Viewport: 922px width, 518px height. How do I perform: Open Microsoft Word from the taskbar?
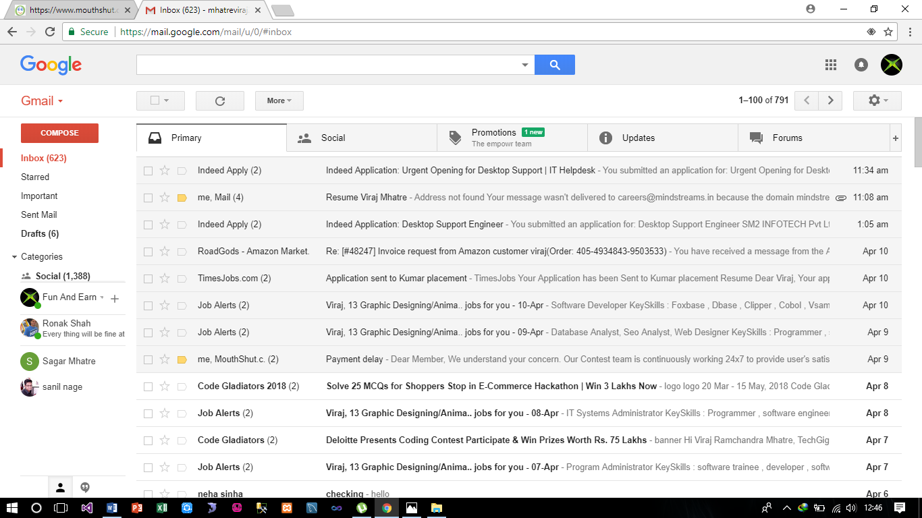pyautogui.click(x=111, y=508)
